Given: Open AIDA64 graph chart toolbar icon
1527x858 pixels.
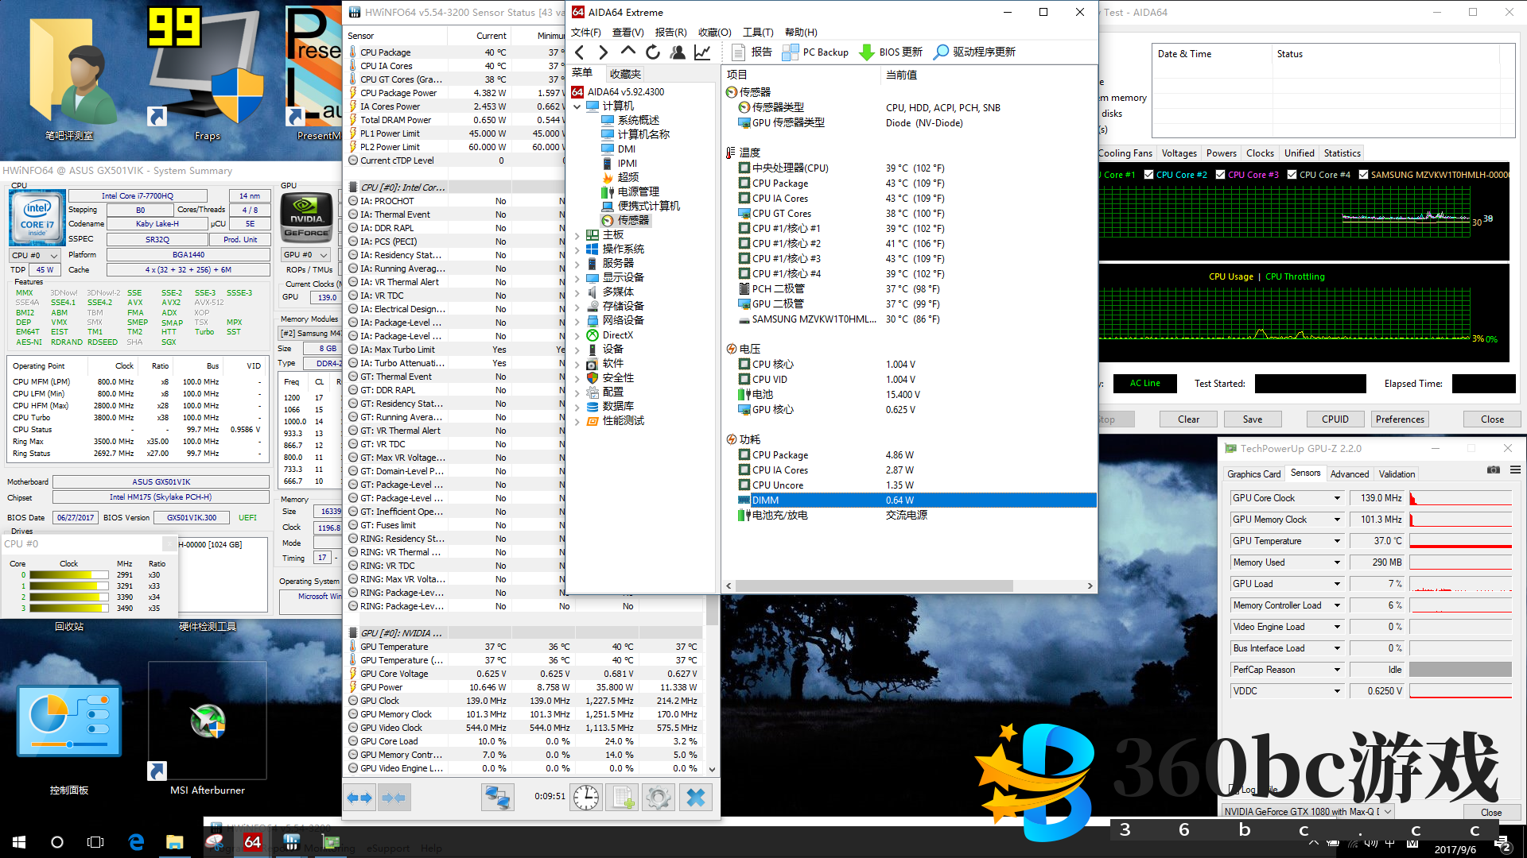Looking at the screenshot, I should tap(702, 52).
